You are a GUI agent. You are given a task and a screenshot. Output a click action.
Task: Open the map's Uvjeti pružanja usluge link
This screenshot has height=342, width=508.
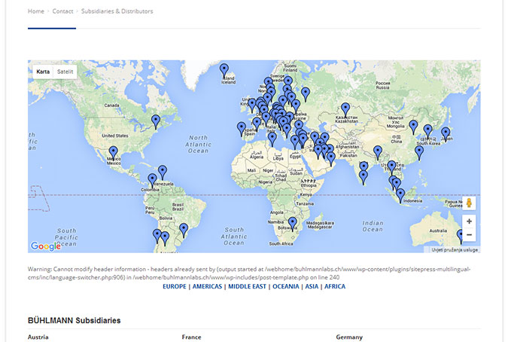pos(455,250)
